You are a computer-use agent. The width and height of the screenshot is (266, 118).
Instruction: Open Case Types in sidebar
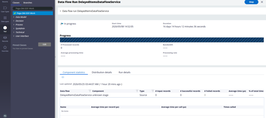click(x=5, y=9)
